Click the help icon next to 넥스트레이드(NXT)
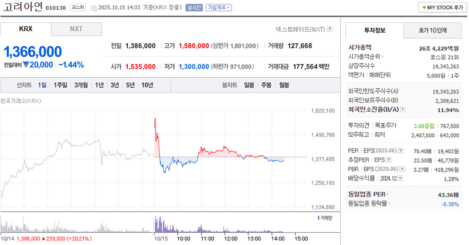 (x=330, y=29)
